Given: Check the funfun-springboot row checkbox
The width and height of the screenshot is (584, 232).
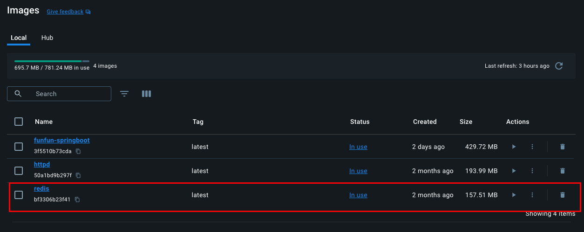Looking at the screenshot, I should [x=19, y=147].
